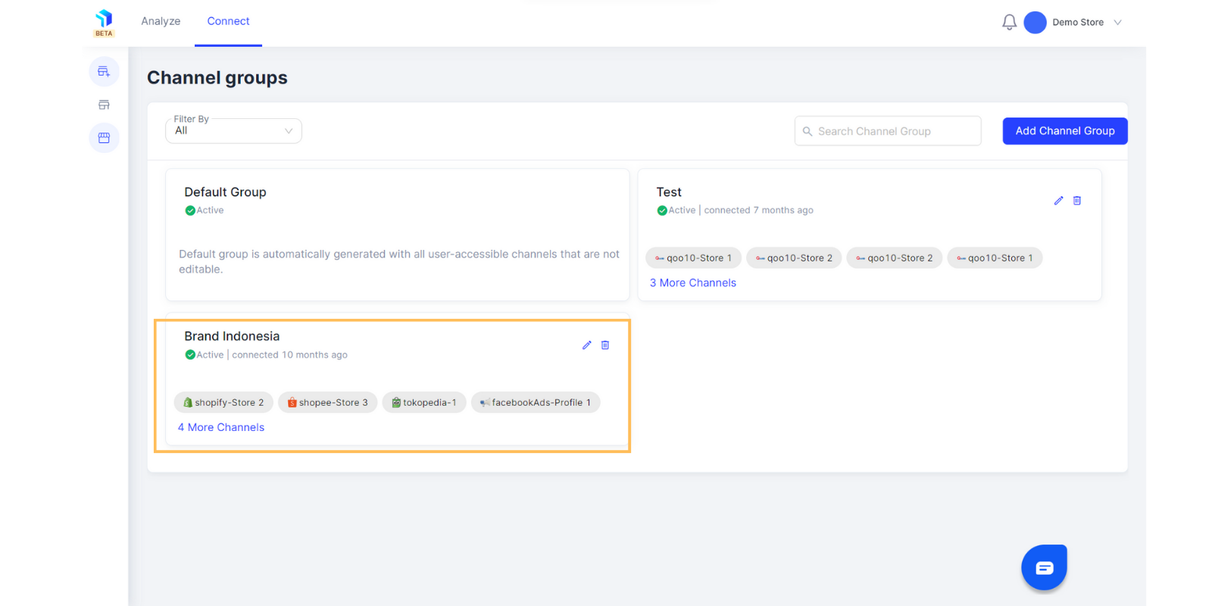
Task: Click the green Active check in Test group
Action: click(x=662, y=211)
